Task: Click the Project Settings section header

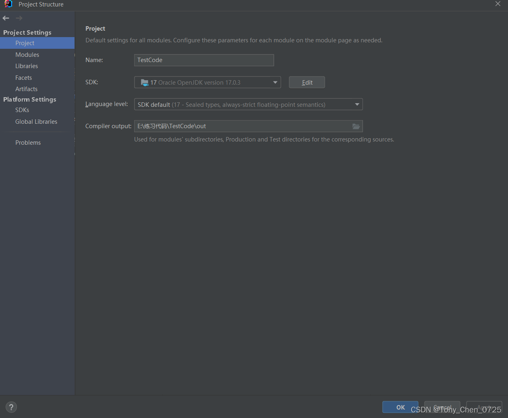Action: [27, 32]
